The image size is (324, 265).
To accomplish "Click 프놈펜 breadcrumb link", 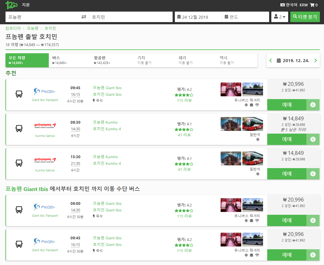I will click(33, 28).
